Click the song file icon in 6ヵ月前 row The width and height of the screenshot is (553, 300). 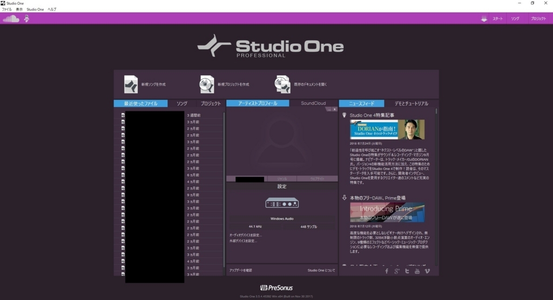[x=123, y=175]
